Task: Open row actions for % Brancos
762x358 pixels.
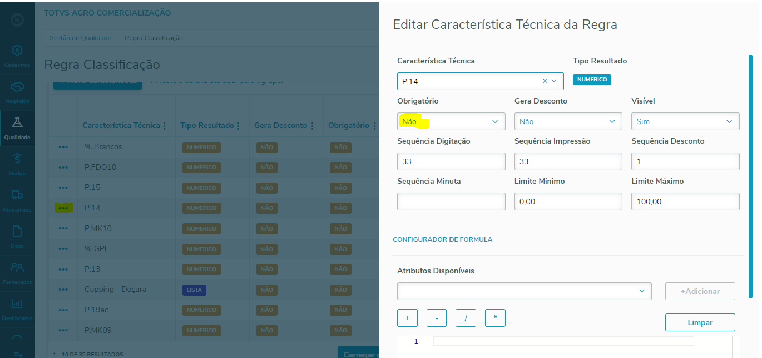Action: 63,147
